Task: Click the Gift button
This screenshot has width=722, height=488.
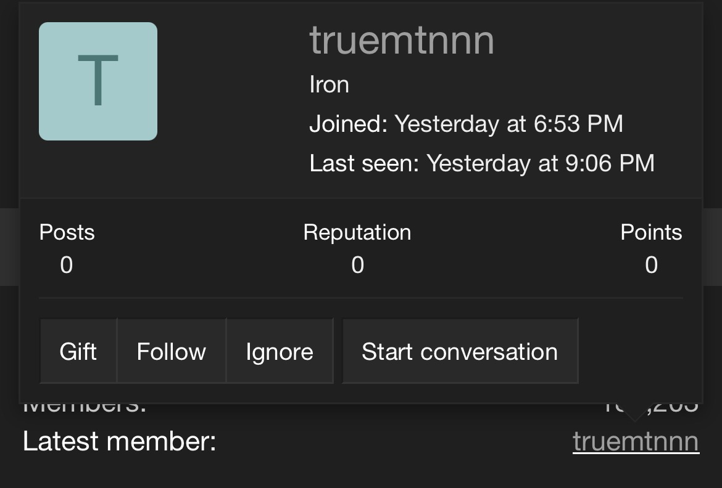Action: pyautogui.click(x=78, y=351)
